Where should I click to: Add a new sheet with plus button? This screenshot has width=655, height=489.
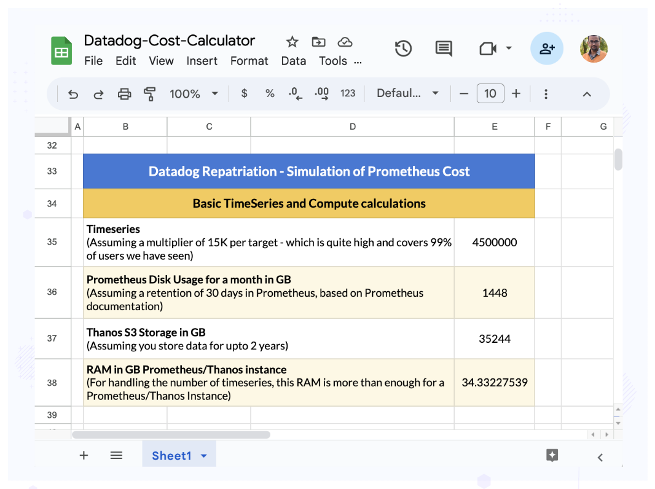pos(84,455)
